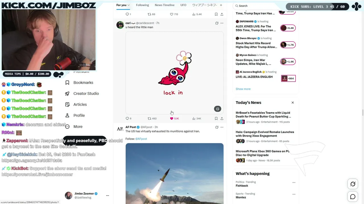View analytics for cari's post with 34K views

197,118
